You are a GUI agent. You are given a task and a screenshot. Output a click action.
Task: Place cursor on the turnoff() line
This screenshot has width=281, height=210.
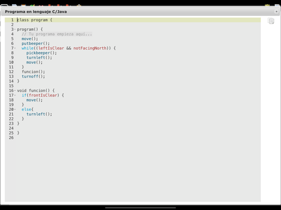click(x=33, y=76)
